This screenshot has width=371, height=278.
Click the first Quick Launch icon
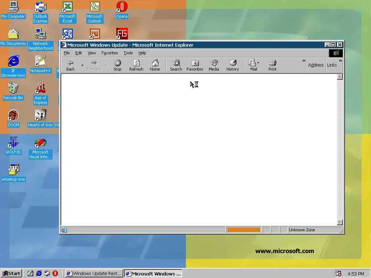30,274
